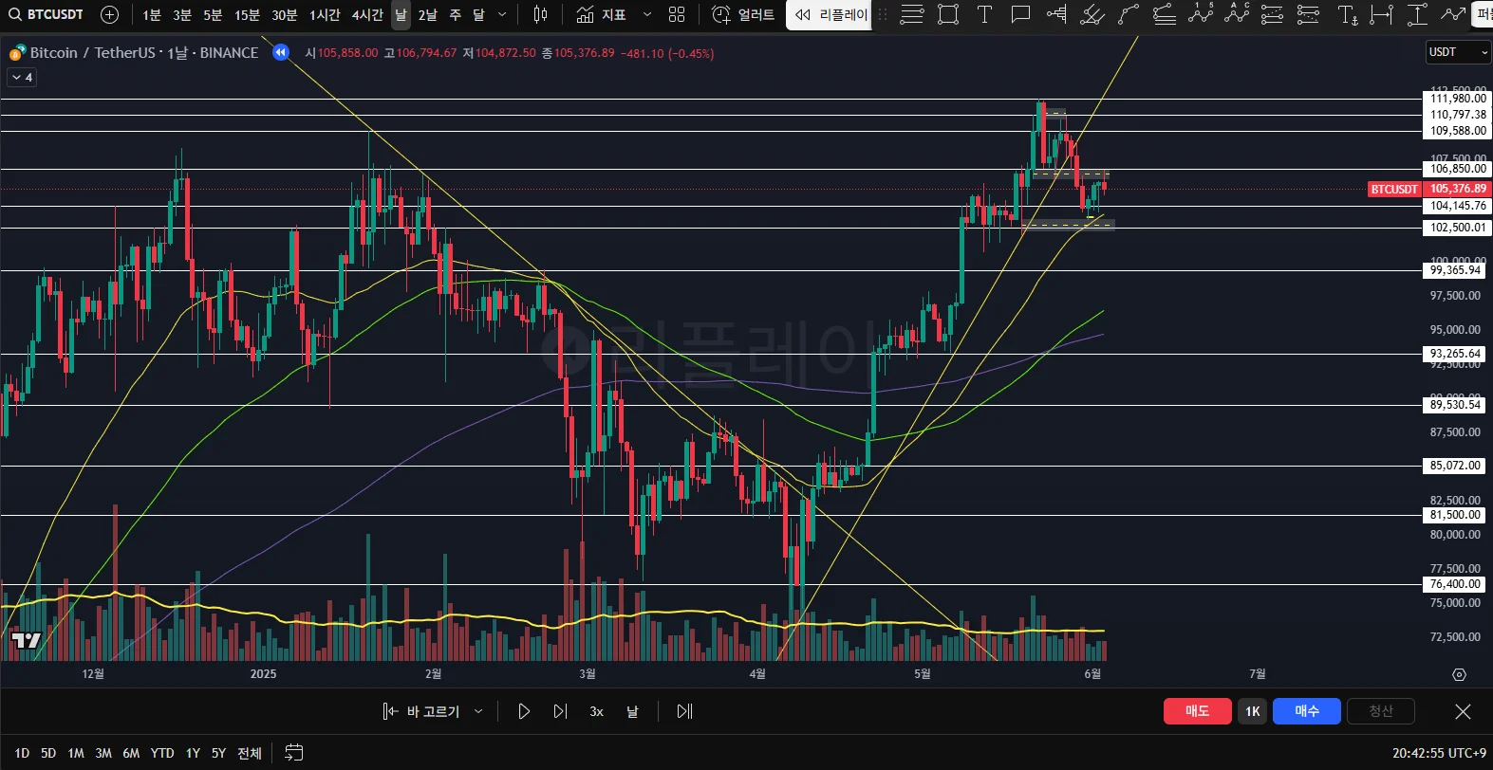The height and width of the screenshot is (770, 1493).
Task: Select the short position tool
Action: (x=1308, y=14)
